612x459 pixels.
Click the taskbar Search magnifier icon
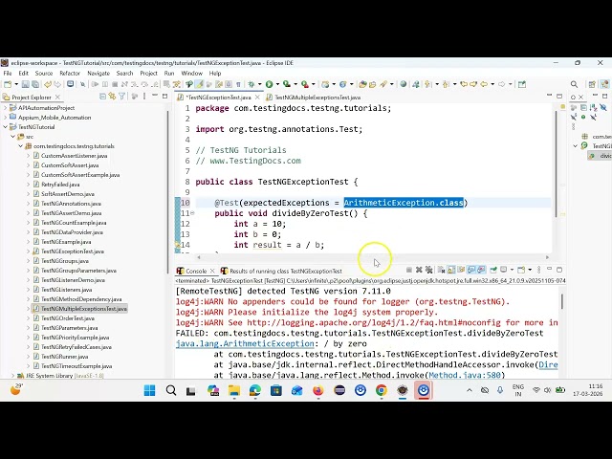click(x=170, y=390)
